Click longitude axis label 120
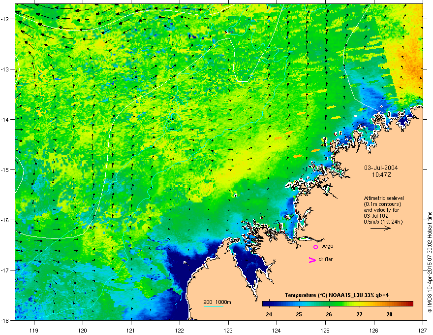This screenshot has height=335, width=433. click(83, 330)
